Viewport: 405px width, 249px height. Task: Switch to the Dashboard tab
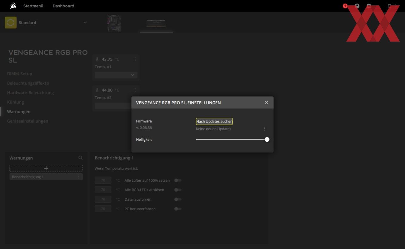(63, 6)
